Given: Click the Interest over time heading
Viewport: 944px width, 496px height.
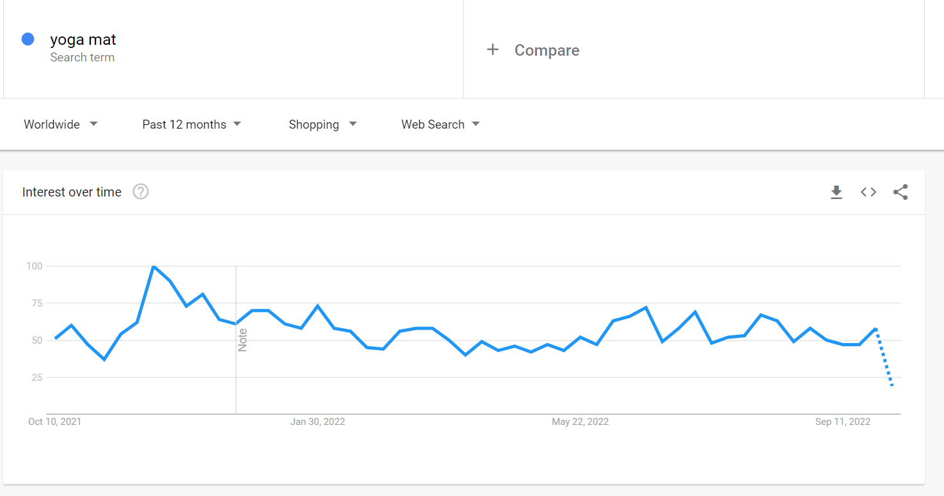Looking at the screenshot, I should (x=72, y=192).
